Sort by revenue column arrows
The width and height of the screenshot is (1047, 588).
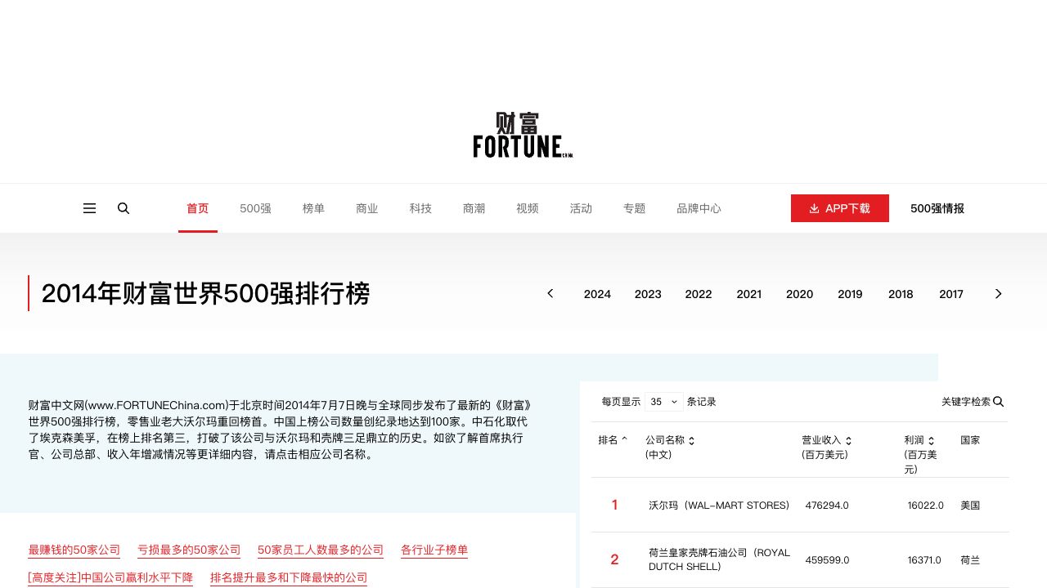848,441
